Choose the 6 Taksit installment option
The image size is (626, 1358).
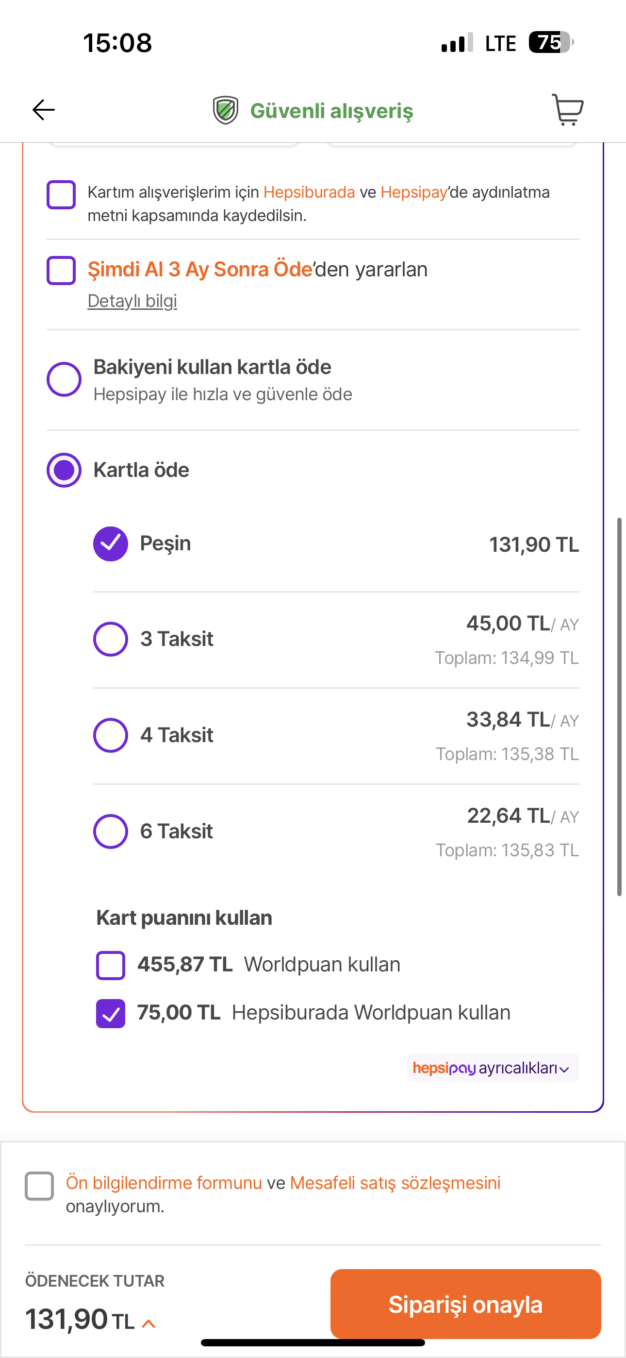coord(111,832)
